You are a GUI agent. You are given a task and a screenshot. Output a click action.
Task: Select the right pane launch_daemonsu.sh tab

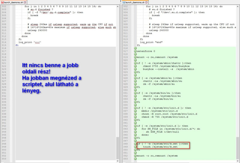coord(135,2)
